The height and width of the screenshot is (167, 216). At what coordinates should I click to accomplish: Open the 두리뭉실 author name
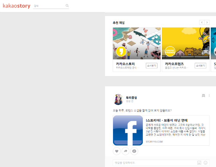click(131, 98)
